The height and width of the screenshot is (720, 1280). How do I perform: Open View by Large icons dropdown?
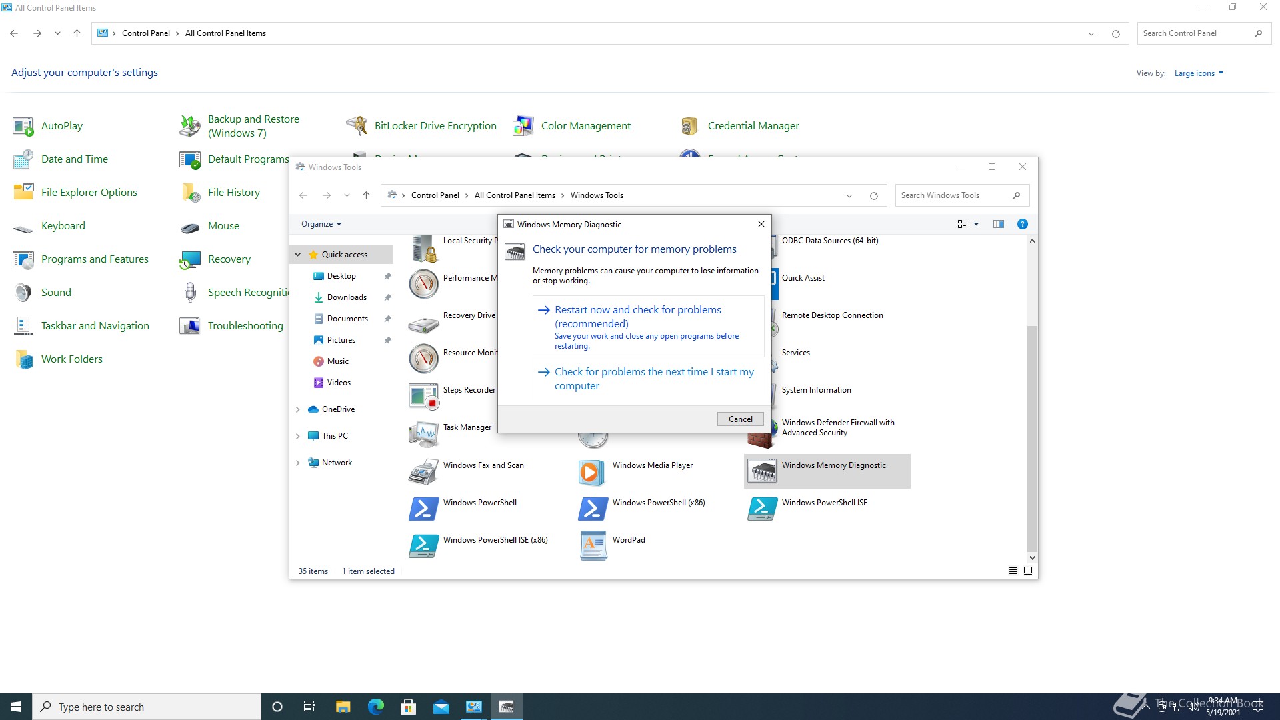click(x=1199, y=73)
